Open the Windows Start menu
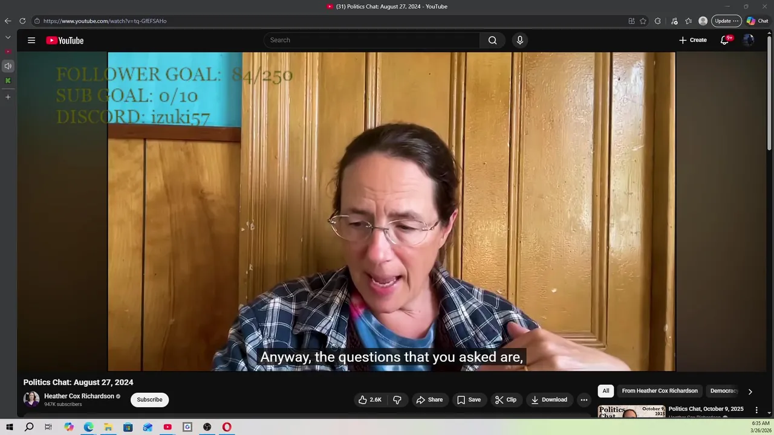774x435 pixels. coord(10,427)
